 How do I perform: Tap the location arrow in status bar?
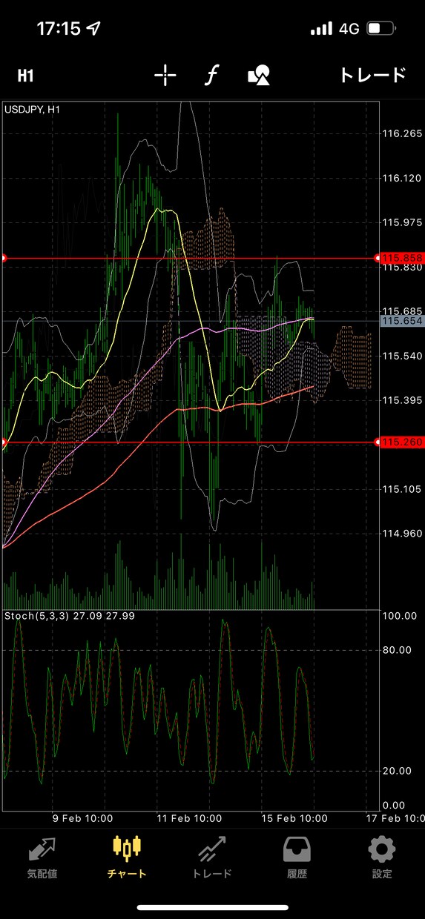click(x=93, y=29)
